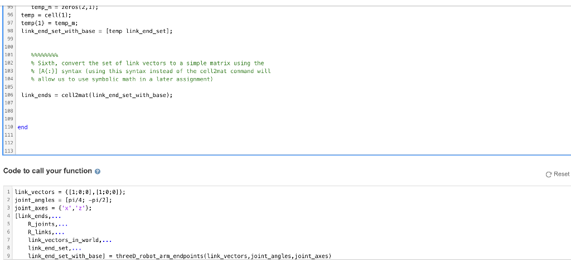Viewport: 571px width, 267px height.
Task: Click the comment starting '% Sixth, convert the set'
Action: pyautogui.click(x=147, y=63)
